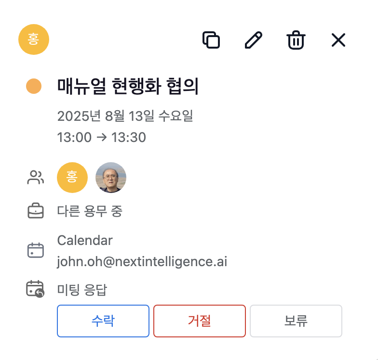Screen dimensions: 378x360
Task: Mark meeting tentative with 보류 button
Action: (x=296, y=321)
